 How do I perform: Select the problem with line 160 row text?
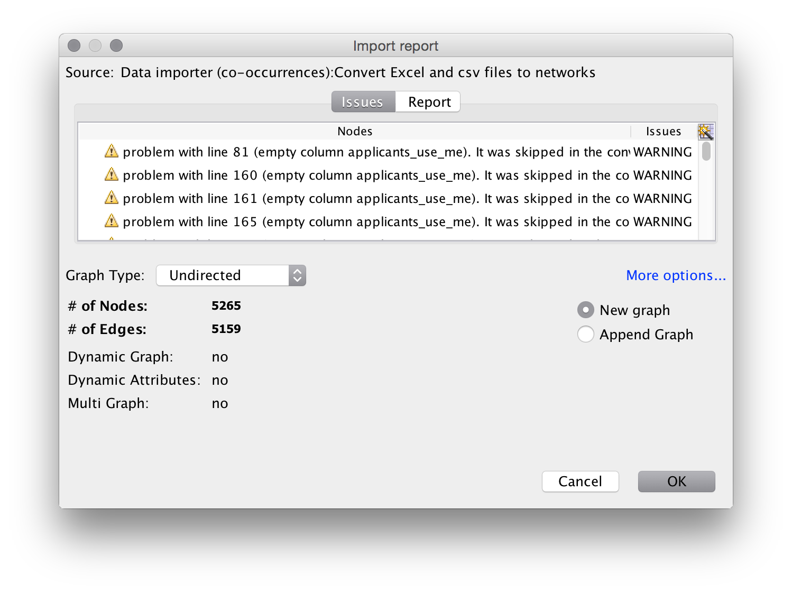pyautogui.click(x=376, y=175)
